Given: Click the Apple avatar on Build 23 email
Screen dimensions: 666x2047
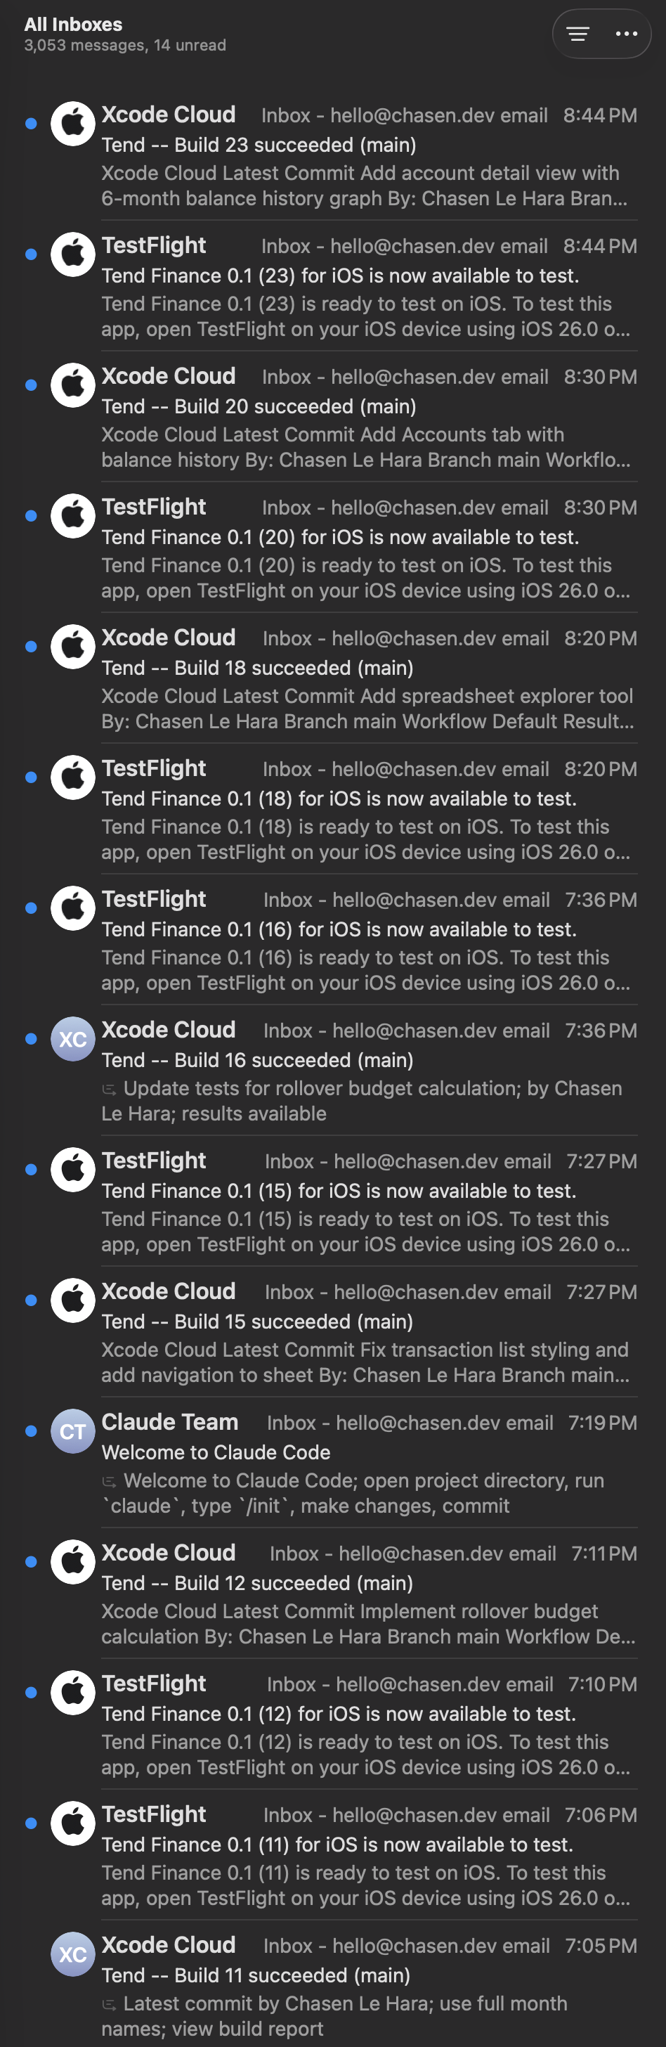Looking at the screenshot, I should tap(72, 123).
